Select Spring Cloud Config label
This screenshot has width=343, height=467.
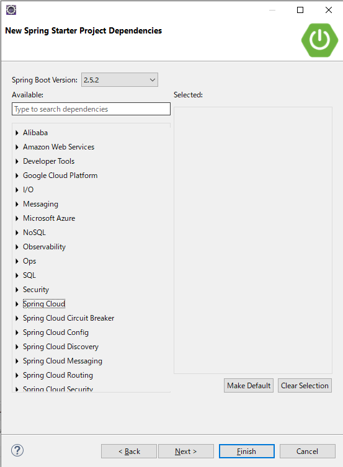pyautogui.click(x=56, y=332)
